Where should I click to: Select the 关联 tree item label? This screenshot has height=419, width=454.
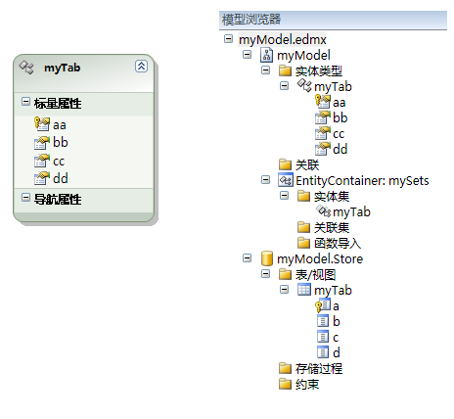click(x=307, y=164)
